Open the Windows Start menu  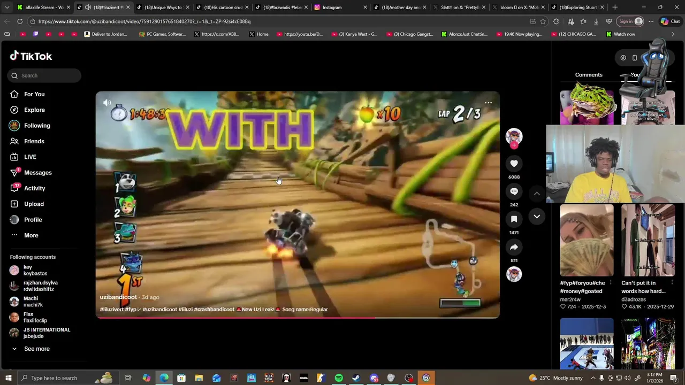point(8,378)
